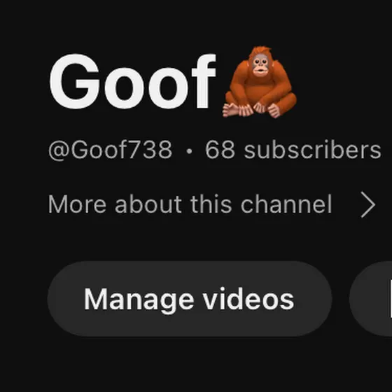This screenshot has height=392, width=392.
Task: Click the orangutan emoji beside Goof
Action: pyautogui.click(x=260, y=82)
